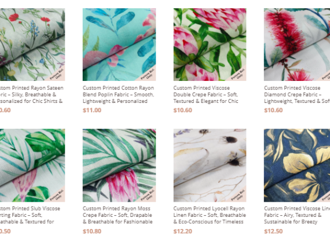Click the $12.50 price of Viscose Linen

273,231
